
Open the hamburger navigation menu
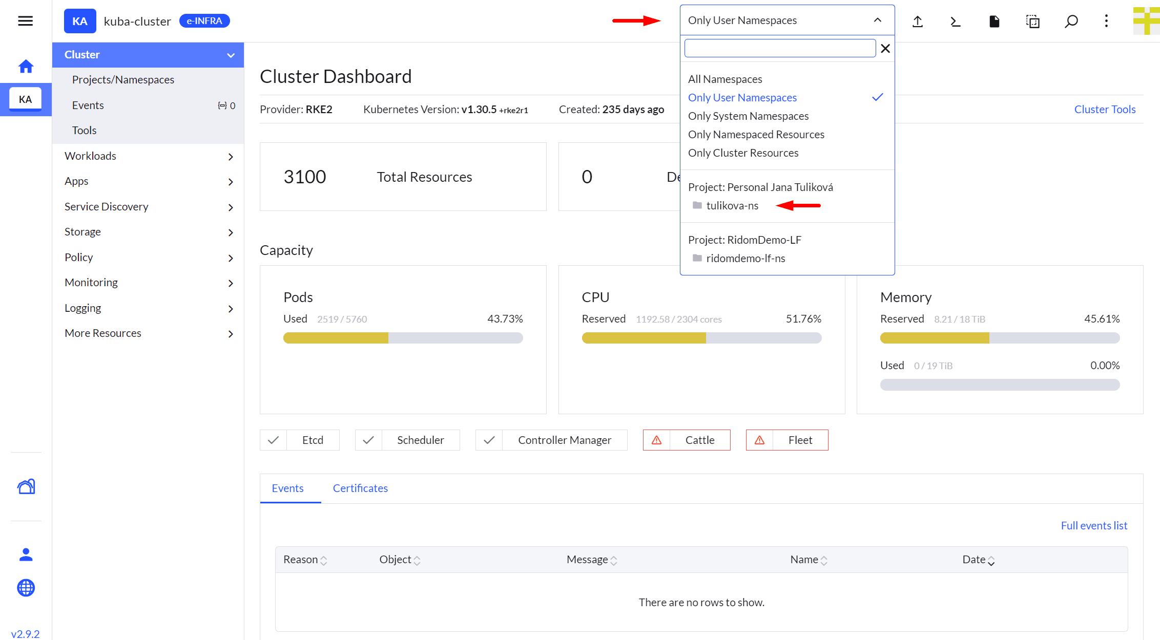tap(25, 21)
